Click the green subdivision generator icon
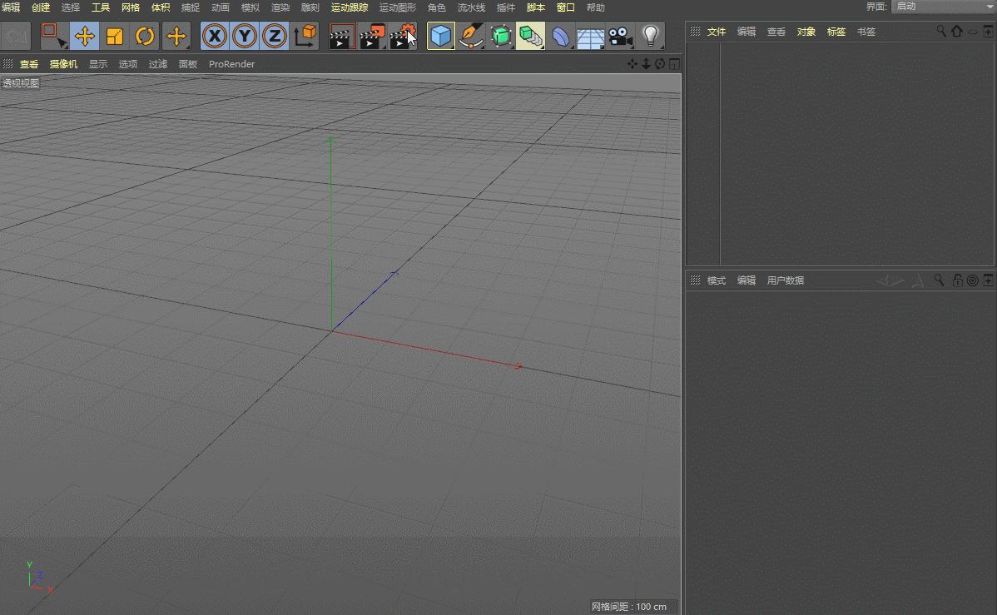This screenshot has width=997, height=615. click(x=501, y=37)
